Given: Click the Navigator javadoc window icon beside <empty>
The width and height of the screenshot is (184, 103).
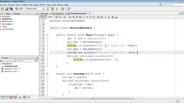Looking at the screenshot, I should [x=37, y=61].
